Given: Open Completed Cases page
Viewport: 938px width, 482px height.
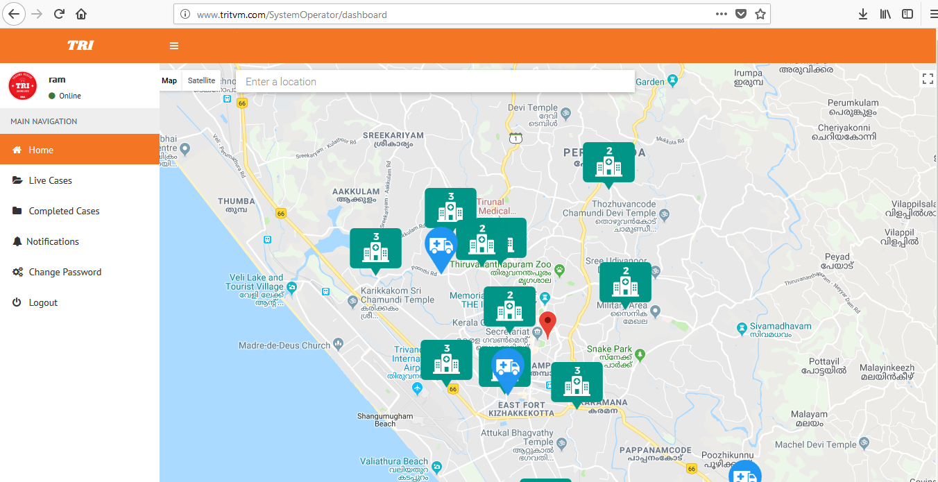Looking at the screenshot, I should pyautogui.click(x=64, y=211).
